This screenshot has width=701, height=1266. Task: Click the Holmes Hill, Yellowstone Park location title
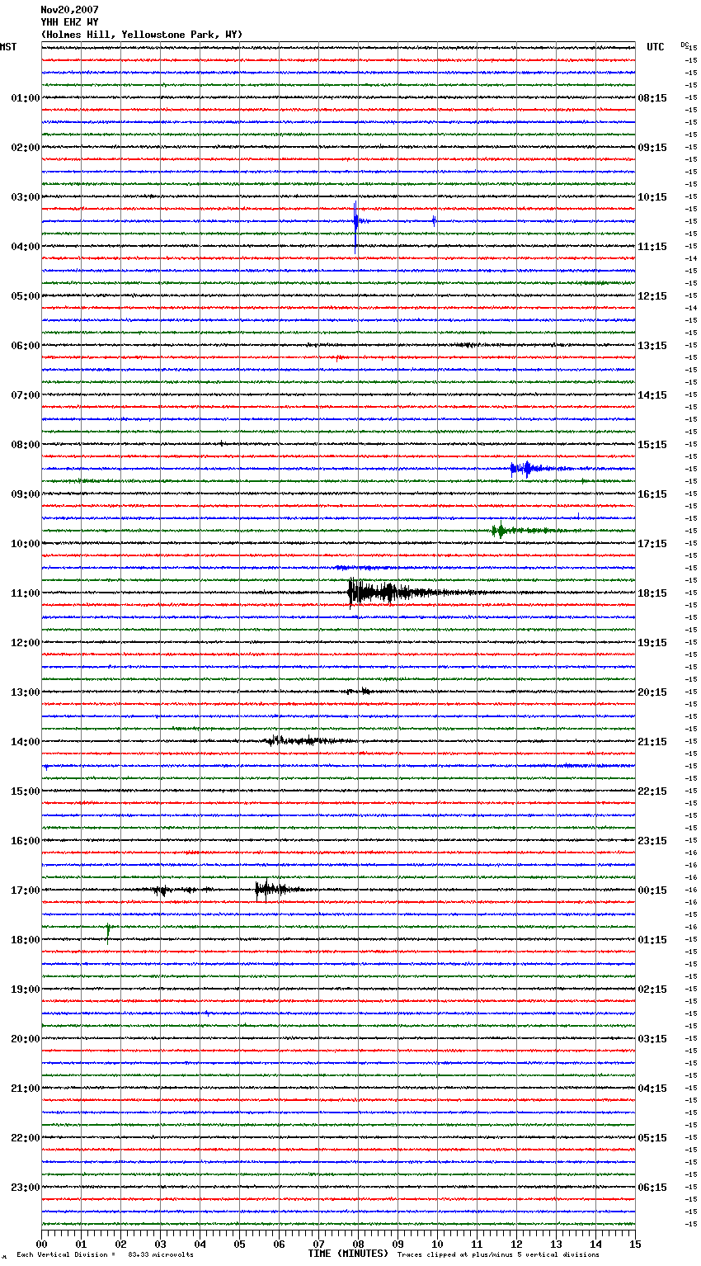pos(142,35)
